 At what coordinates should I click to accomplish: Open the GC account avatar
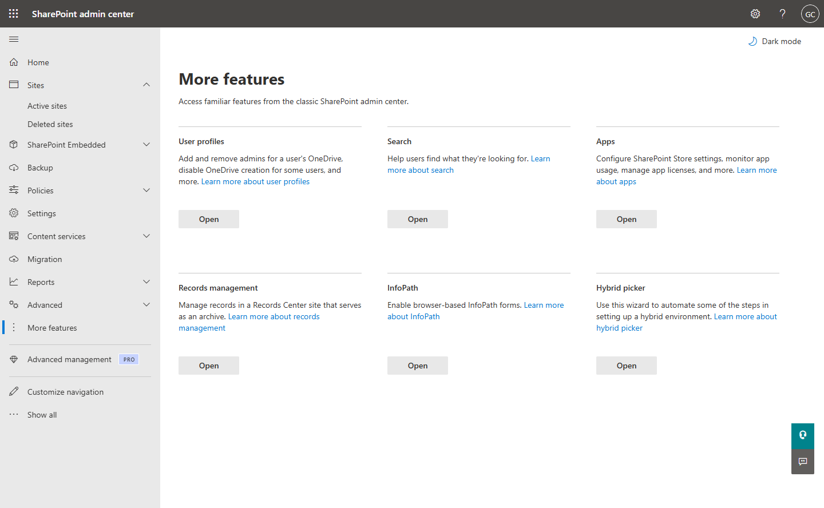tap(810, 14)
